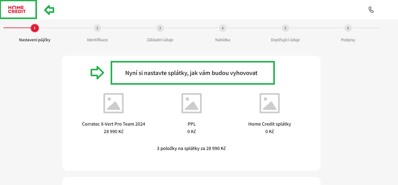Click the PPL image placeholder
This screenshot has height=185, width=398.
(x=191, y=103)
